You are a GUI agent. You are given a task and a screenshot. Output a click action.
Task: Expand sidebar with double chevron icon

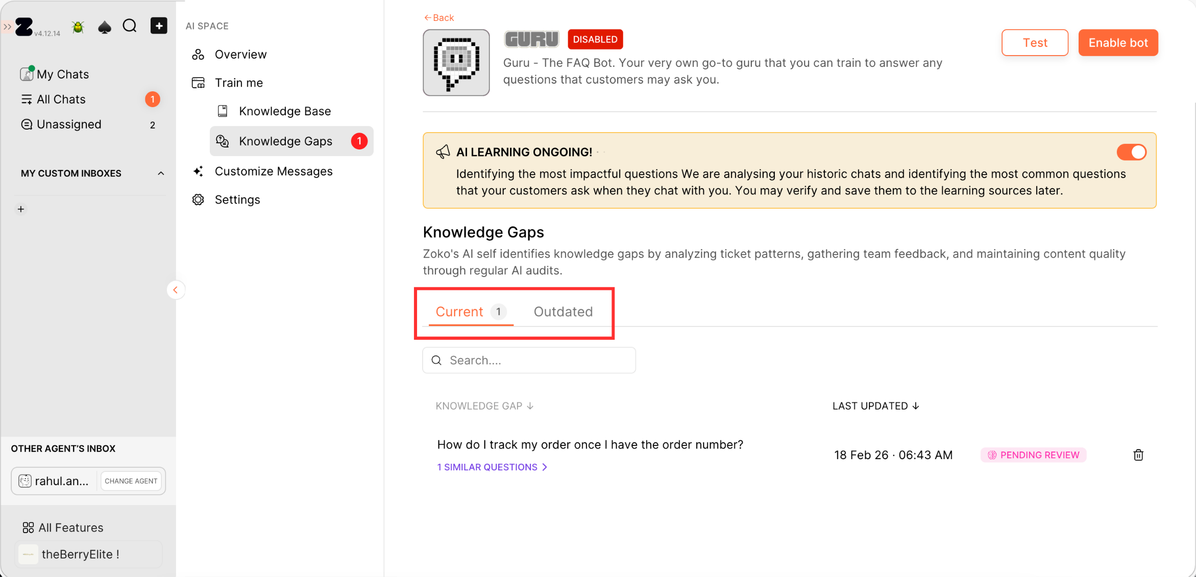(7, 27)
